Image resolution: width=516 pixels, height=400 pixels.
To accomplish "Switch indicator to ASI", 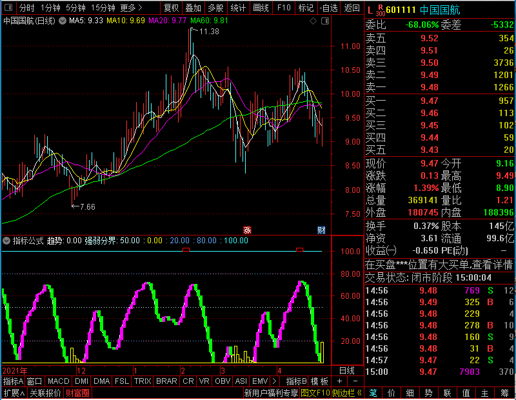I will pyautogui.click(x=241, y=381).
